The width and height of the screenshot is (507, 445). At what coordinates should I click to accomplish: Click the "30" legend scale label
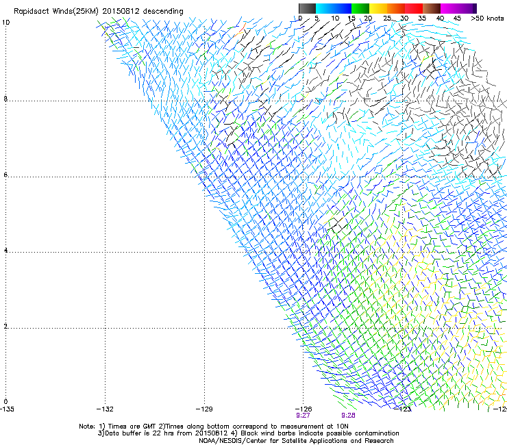pyautogui.click(x=404, y=18)
